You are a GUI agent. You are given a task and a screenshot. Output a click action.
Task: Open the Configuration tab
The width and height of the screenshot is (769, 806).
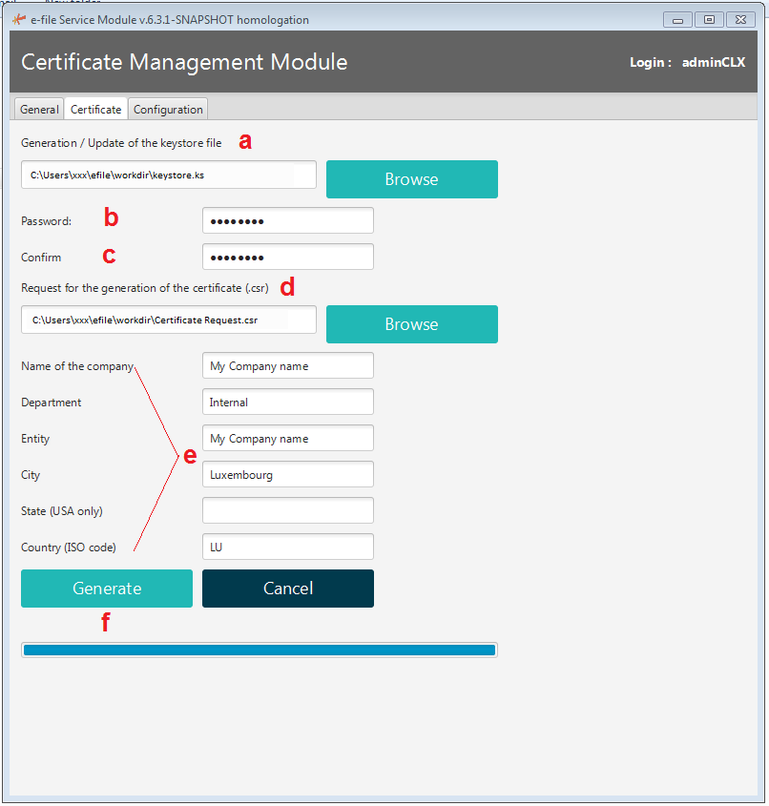tap(168, 109)
